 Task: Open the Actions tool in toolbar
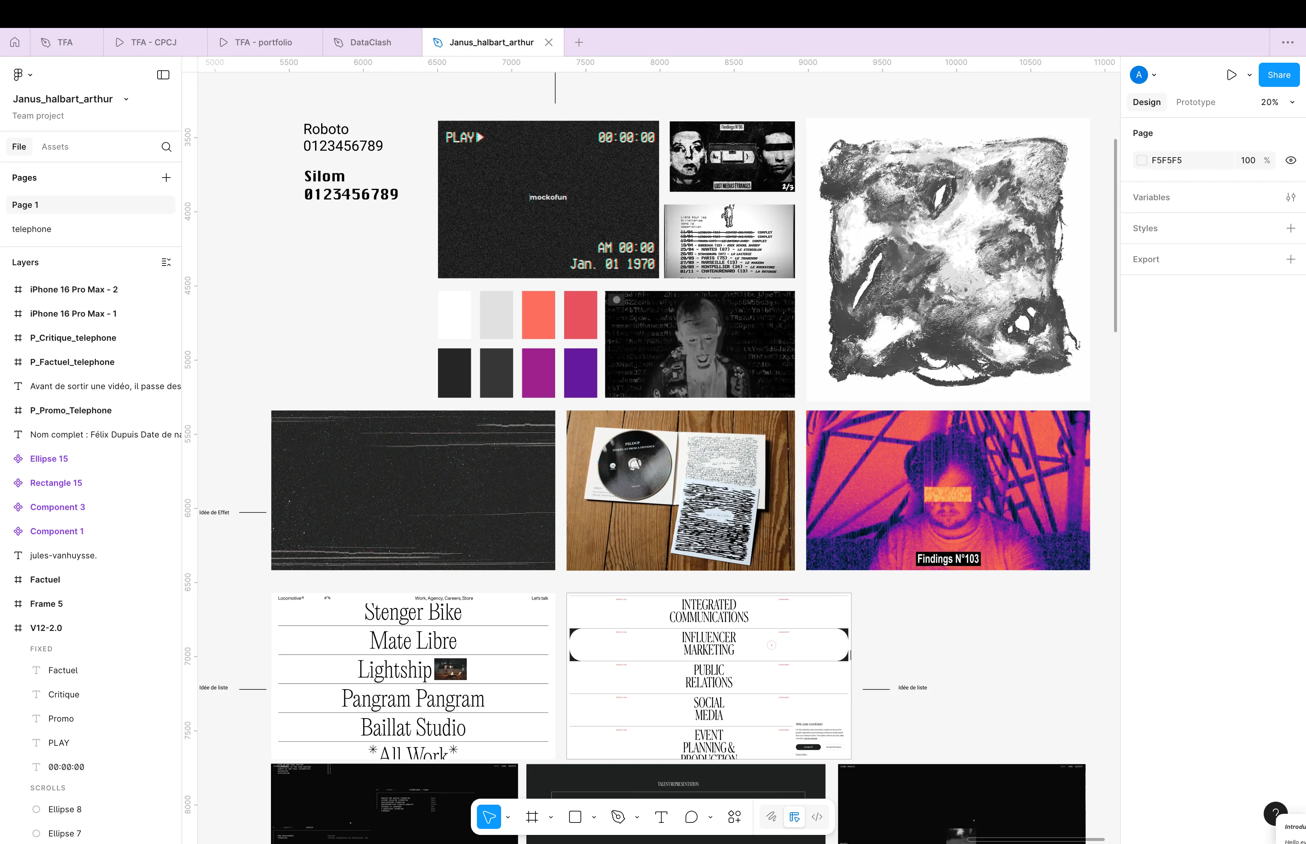point(734,817)
